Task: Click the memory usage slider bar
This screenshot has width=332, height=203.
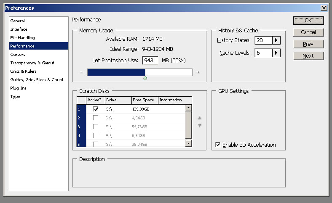Action: (140, 72)
